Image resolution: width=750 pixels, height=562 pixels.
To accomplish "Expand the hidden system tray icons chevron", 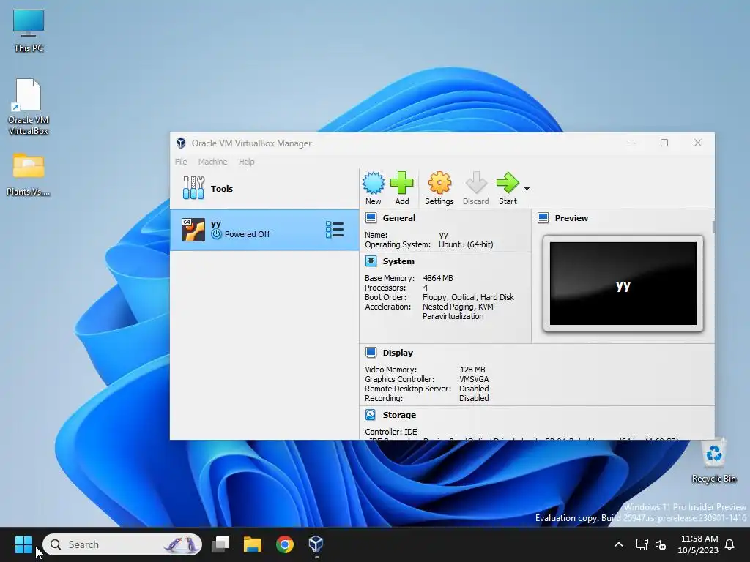I will [x=618, y=544].
